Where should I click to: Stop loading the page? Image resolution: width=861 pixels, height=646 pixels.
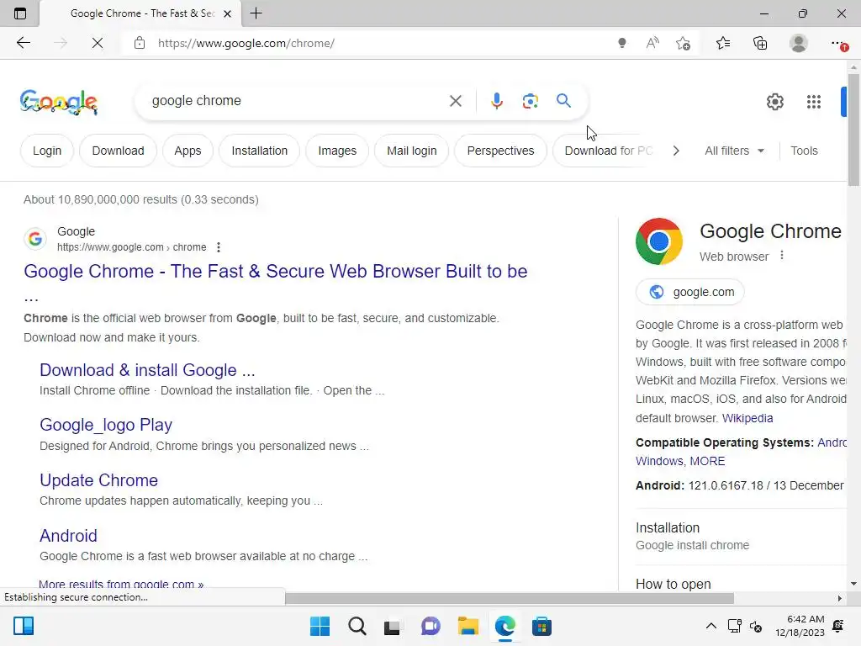click(98, 43)
